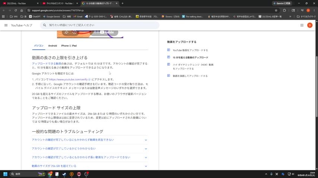Screen dimensions: 318x178
Task: Open the Steam icon in the taskbar
Action: [64, 174]
